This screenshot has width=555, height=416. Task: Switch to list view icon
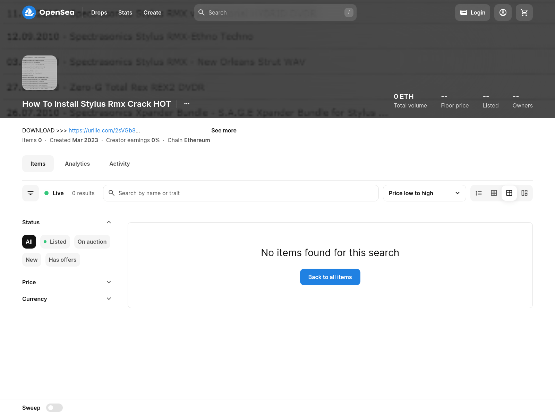pyautogui.click(x=479, y=193)
